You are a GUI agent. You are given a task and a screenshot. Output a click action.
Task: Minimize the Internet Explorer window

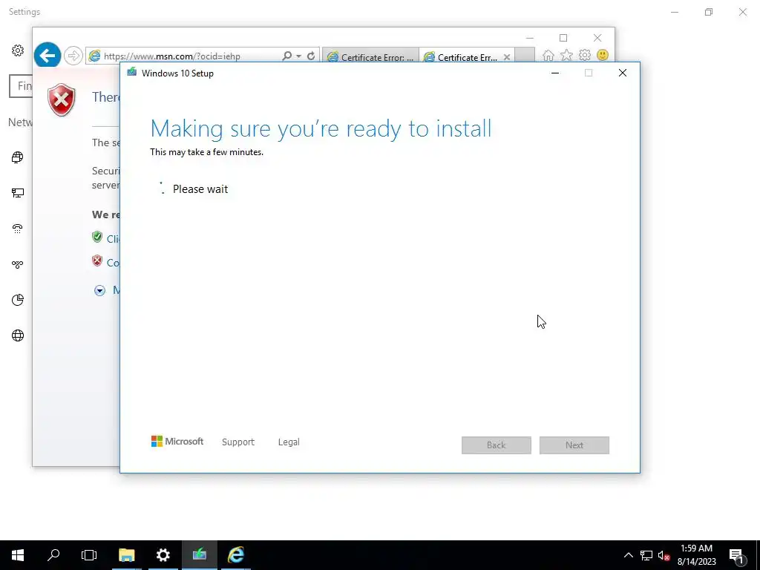(530, 38)
